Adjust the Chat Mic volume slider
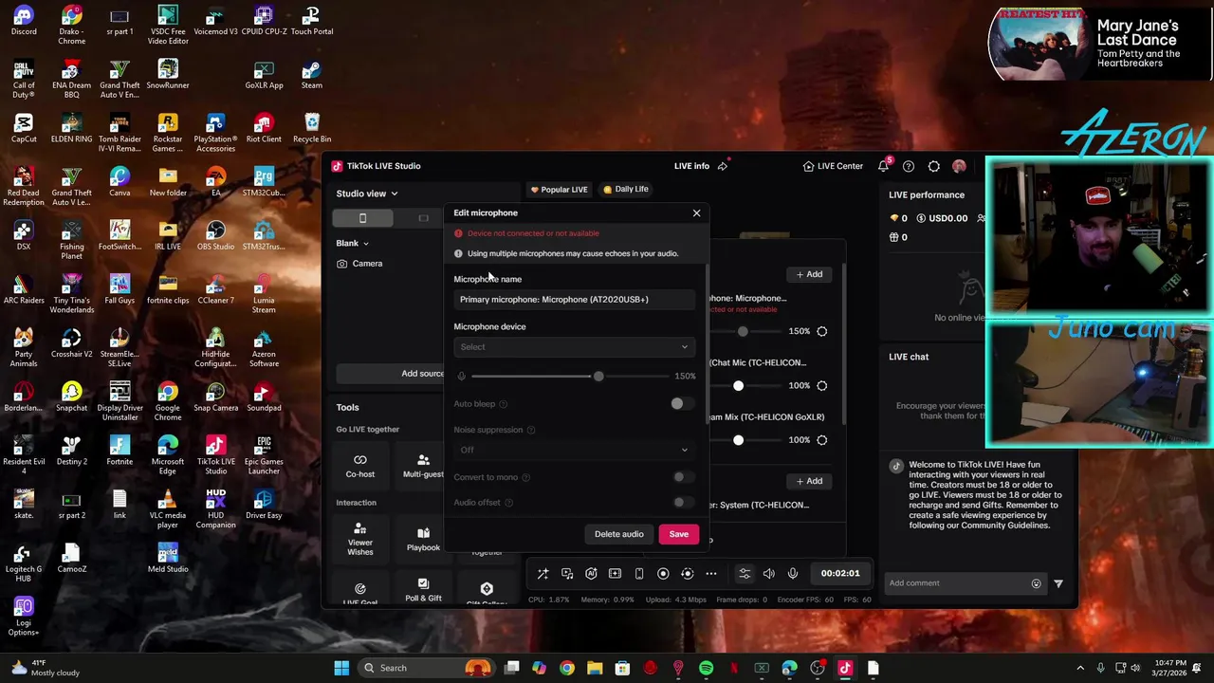 click(x=738, y=385)
